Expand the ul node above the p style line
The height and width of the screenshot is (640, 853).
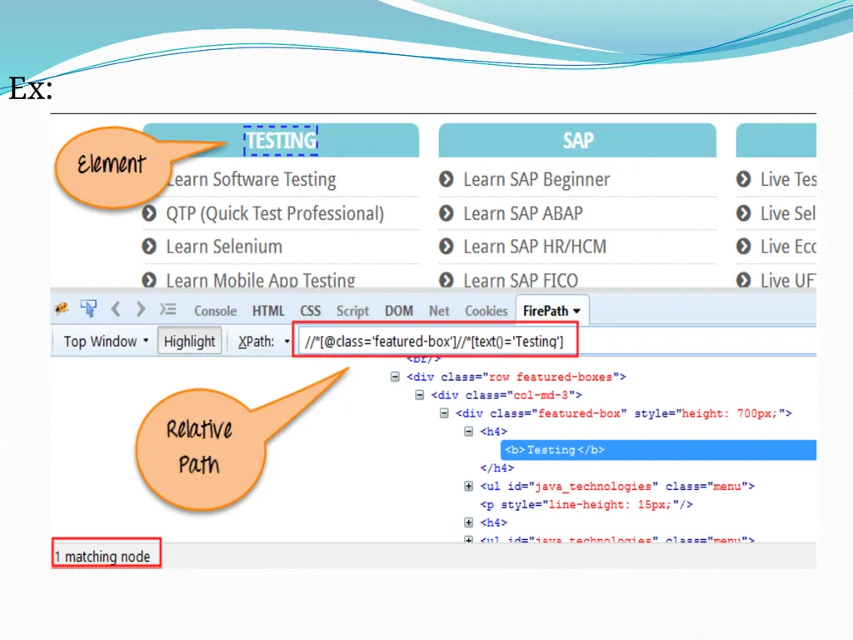pos(468,486)
